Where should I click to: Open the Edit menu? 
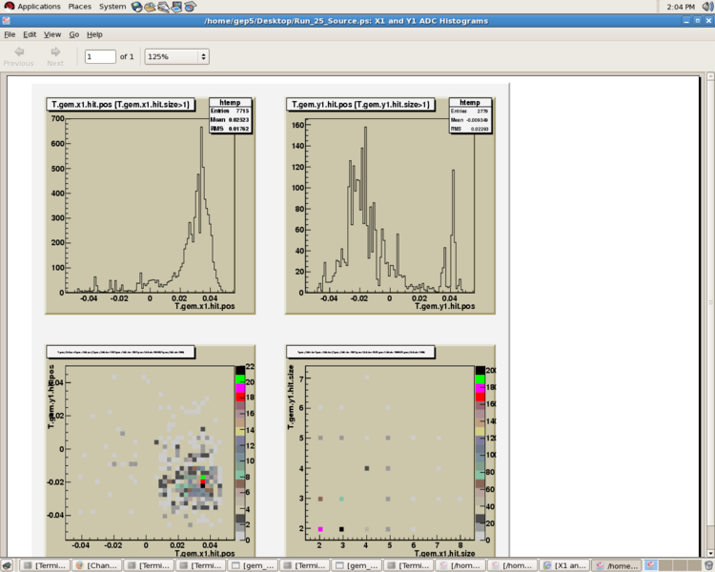[x=30, y=34]
